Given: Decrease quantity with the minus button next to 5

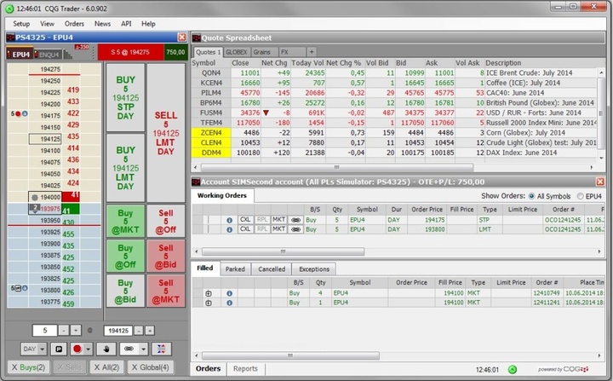Looking at the screenshot, I should pyautogui.click(x=64, y=331).
